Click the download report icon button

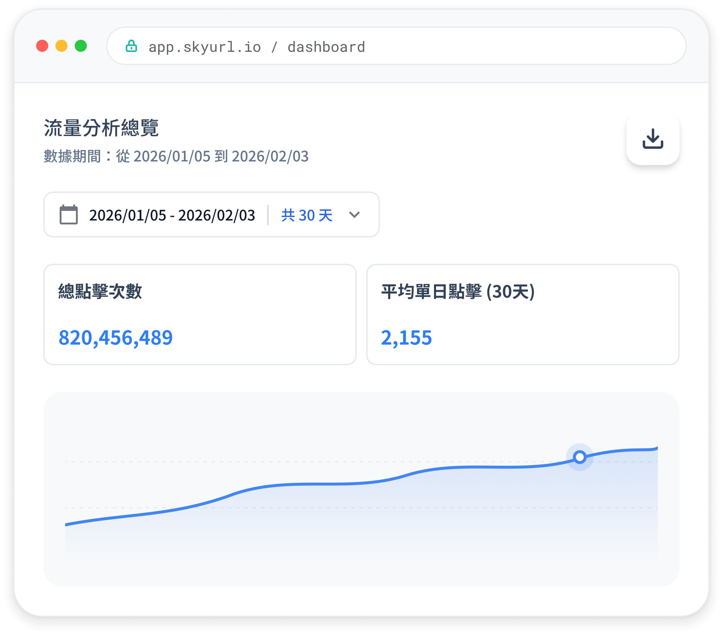click(x=652, y=139)
